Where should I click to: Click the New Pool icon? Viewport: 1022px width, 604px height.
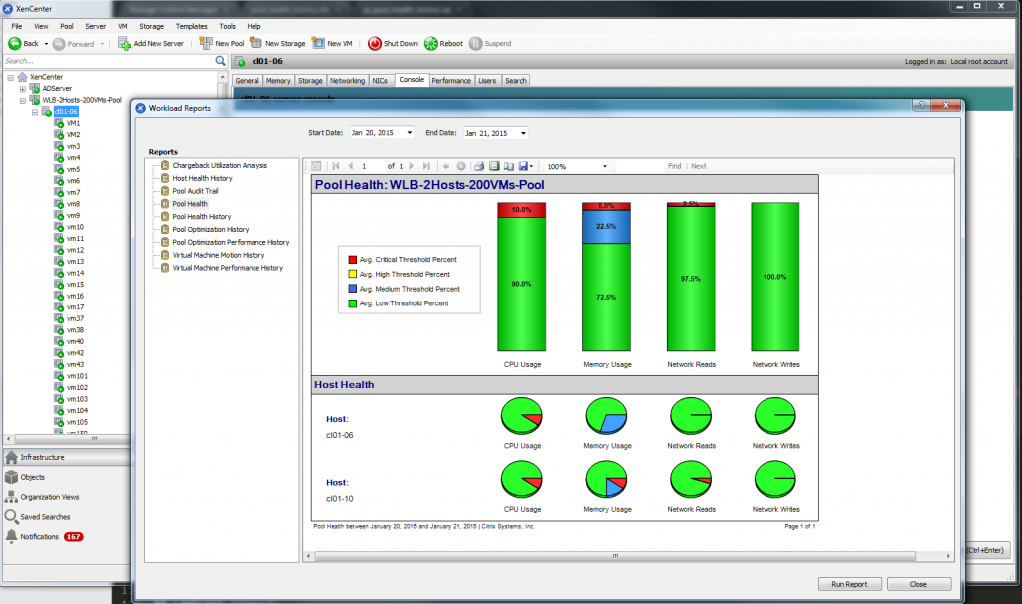206,44
